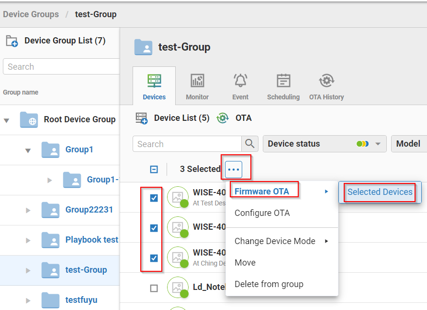Open the OTA History tab
Screen dimensions: 427x310
326,86
